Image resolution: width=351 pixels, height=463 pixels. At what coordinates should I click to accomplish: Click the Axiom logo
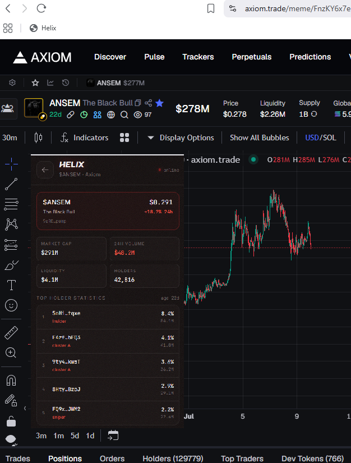(42, 57)
